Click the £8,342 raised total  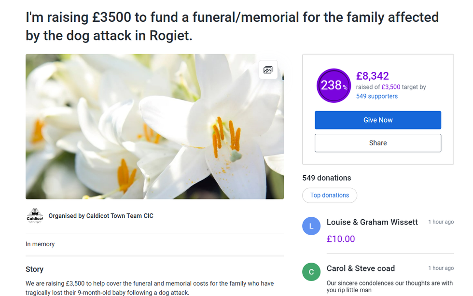pos(373,76)
